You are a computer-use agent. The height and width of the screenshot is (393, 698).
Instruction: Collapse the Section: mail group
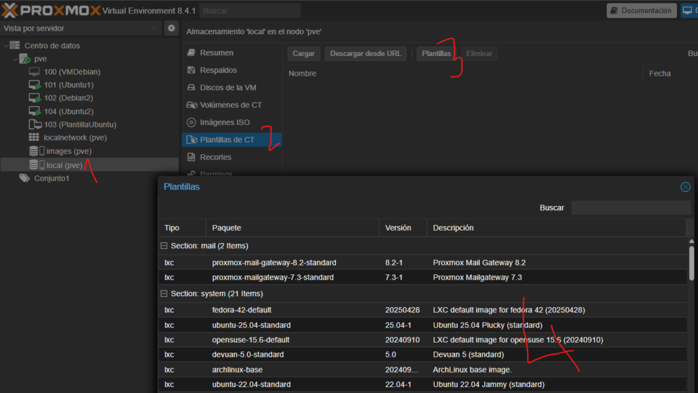[x=164, y=246]
